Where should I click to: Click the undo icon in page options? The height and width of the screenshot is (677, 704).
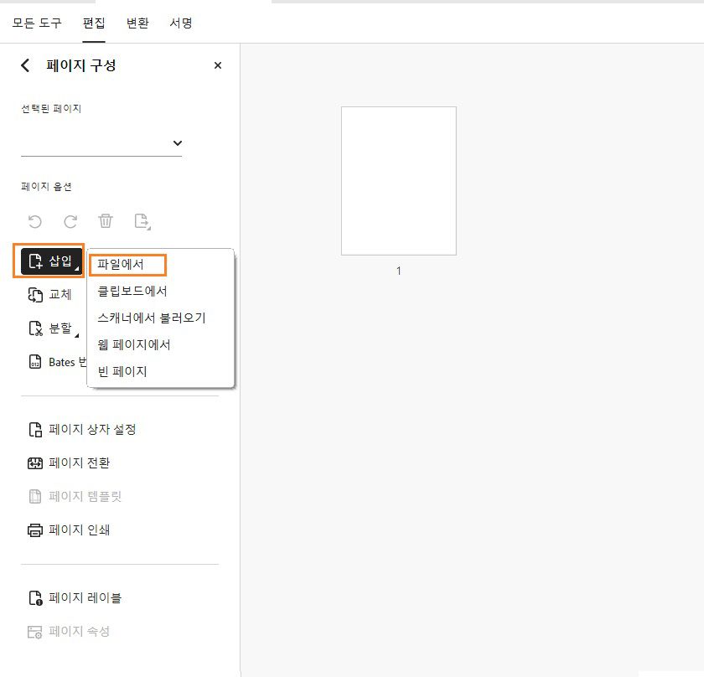(34, 221)
